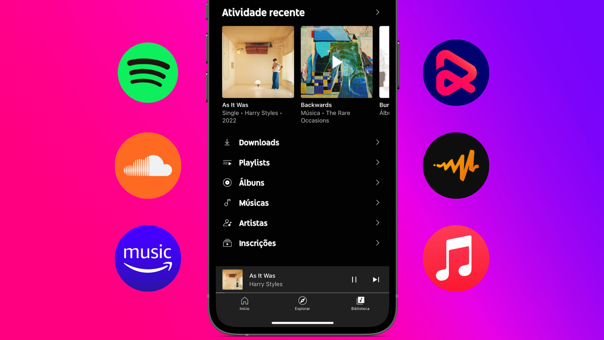Image resolution: width=604 pixels, height=340 pixels.
Task: Click the AudioMack app icon
Action: [456, 165]
